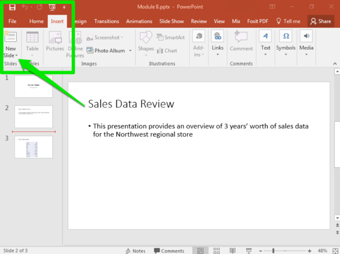
Task: Toggle the Comments pane in the status bar
Action: click(169, 251)
